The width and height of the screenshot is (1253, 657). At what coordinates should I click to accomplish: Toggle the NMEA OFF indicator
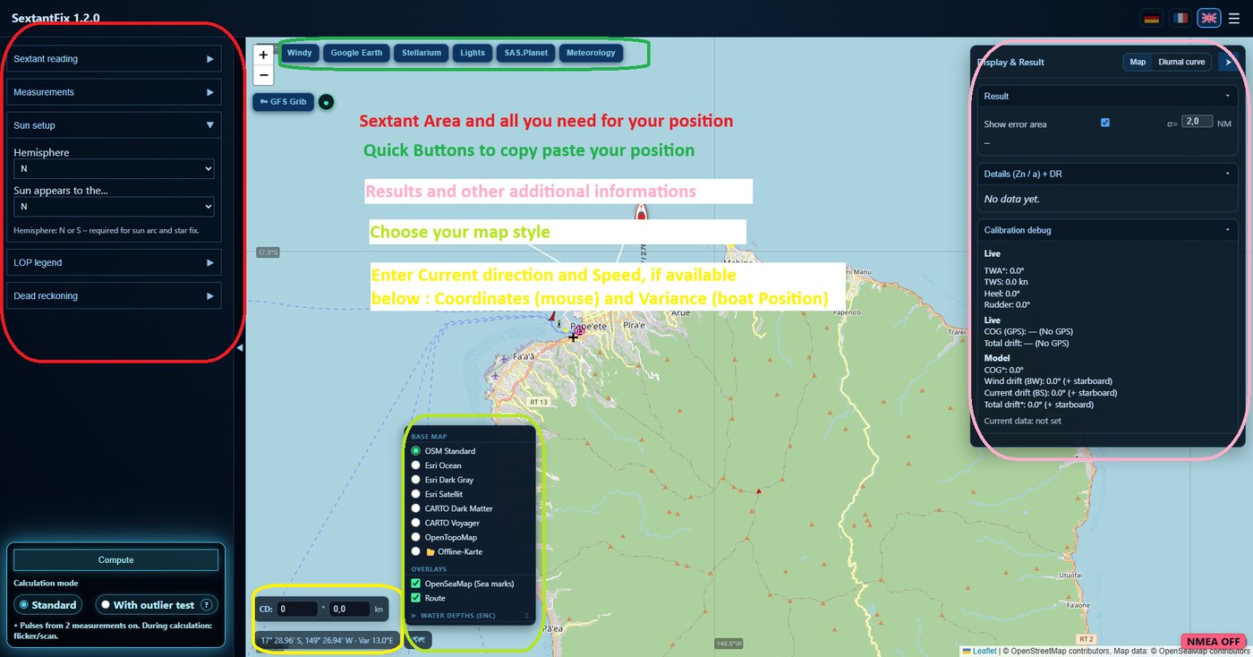pos(1214,642)
